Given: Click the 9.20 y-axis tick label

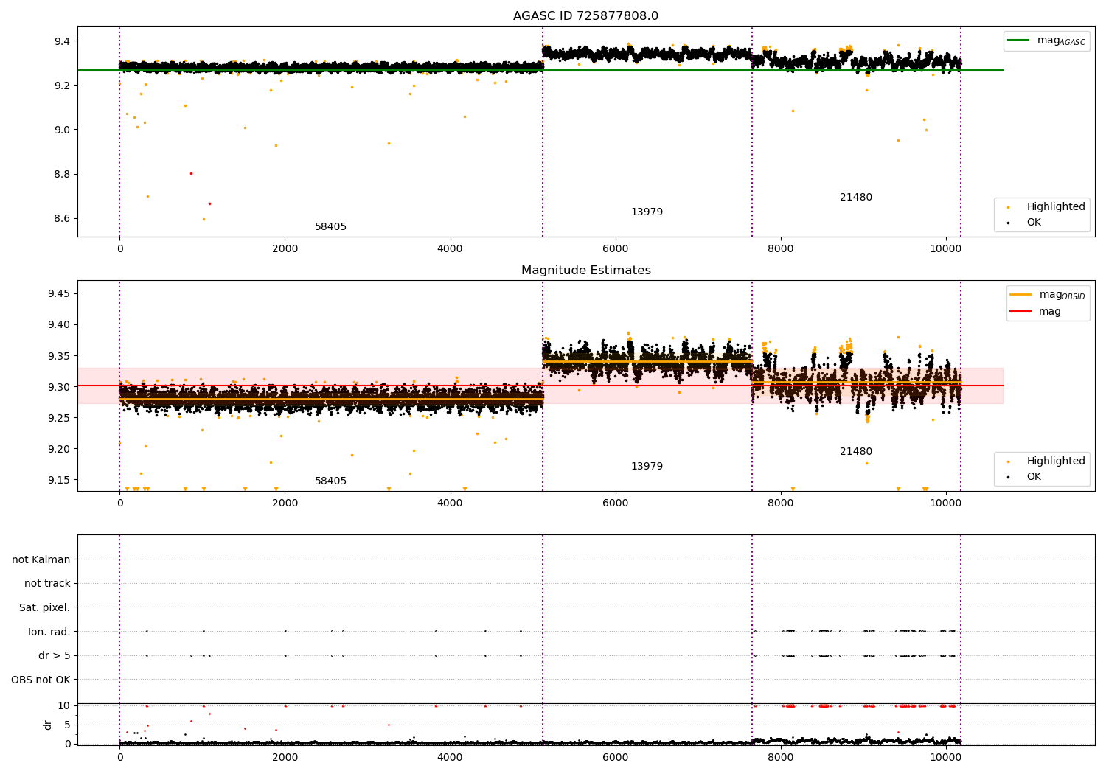Looking at the screenshot, I should (x=60, y=449).
